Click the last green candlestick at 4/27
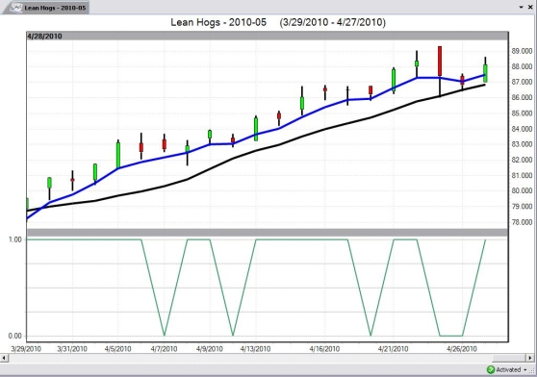 485,73
